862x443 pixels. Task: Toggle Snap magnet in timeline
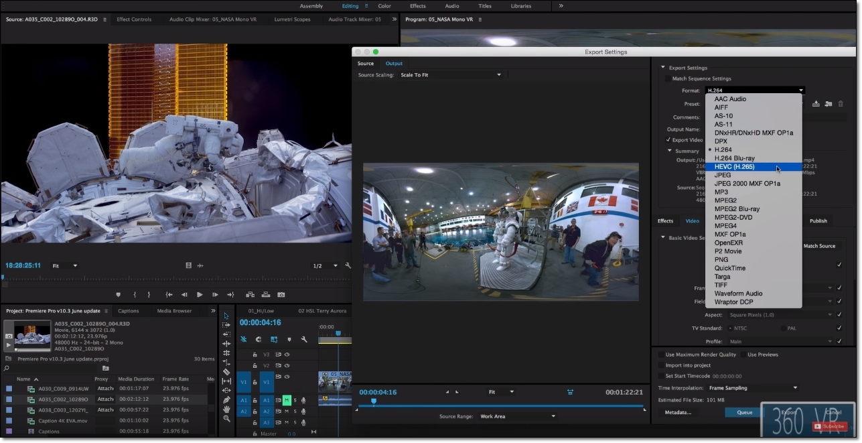point(259,340)
